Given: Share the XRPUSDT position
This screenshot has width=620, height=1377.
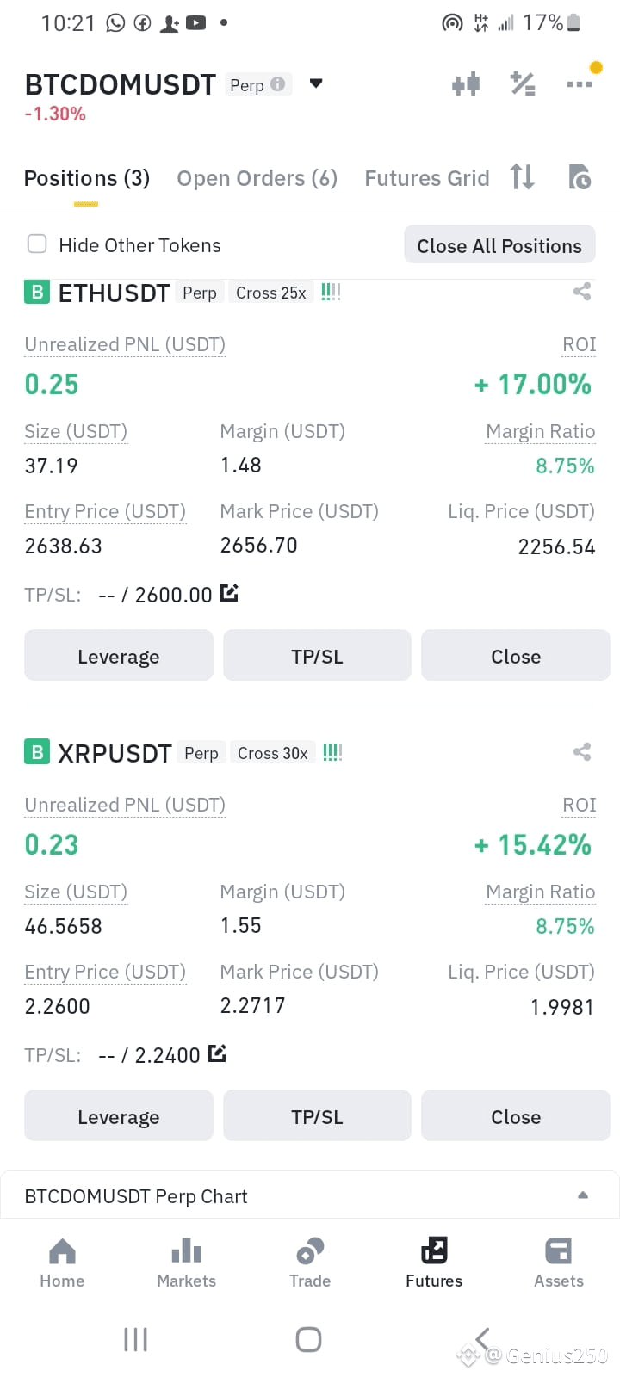Looking at the screenshot, I should (x=582, y=752).
